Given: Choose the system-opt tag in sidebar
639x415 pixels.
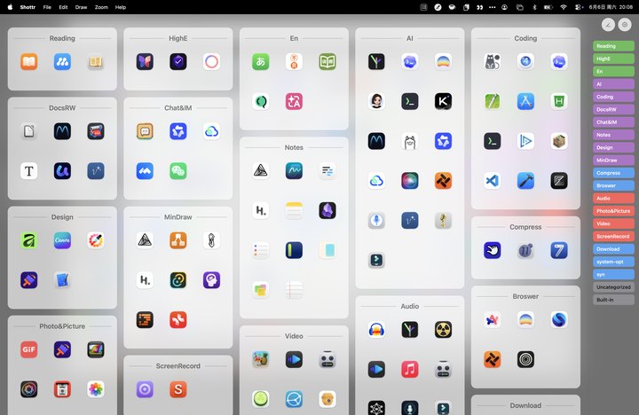Looking at the screenshot, I should pyautogui.click(x=613, y=262).
